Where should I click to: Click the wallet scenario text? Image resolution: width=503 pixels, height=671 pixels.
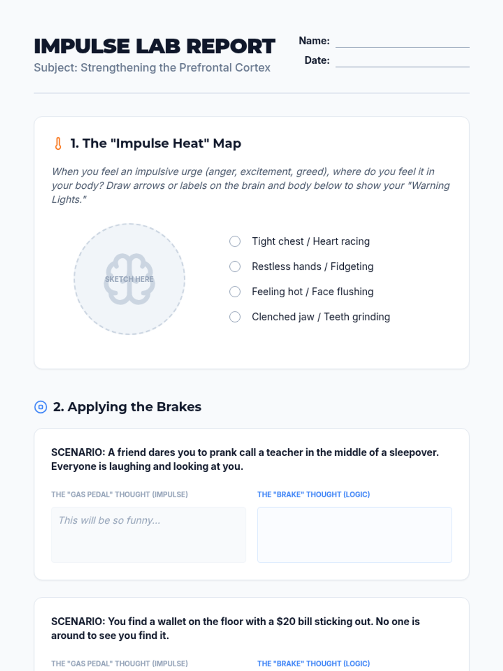tap(235, 628)
